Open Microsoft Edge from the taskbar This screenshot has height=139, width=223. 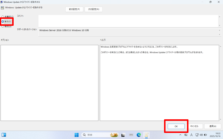(x=139, y=135)
